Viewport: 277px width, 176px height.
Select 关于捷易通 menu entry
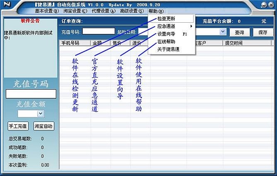click(171, 49)
